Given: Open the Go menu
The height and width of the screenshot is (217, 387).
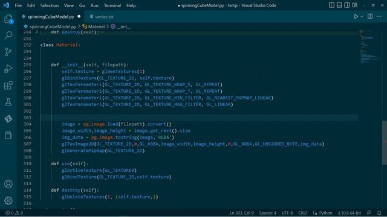Looking at the screenshot, I should click(82, 5).
